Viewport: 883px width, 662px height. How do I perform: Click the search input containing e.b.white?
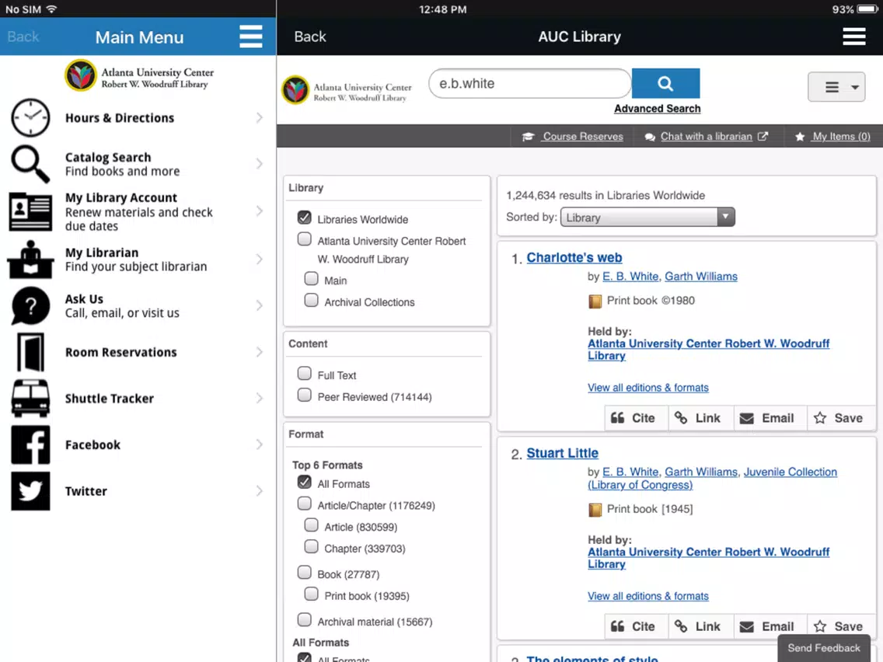point(529,83)
